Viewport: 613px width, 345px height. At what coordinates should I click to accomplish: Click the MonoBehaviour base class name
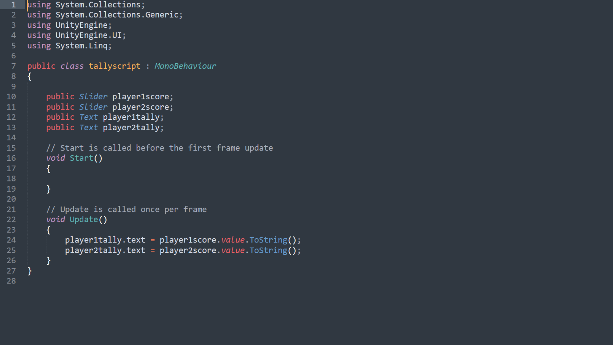tap(185, 66)
